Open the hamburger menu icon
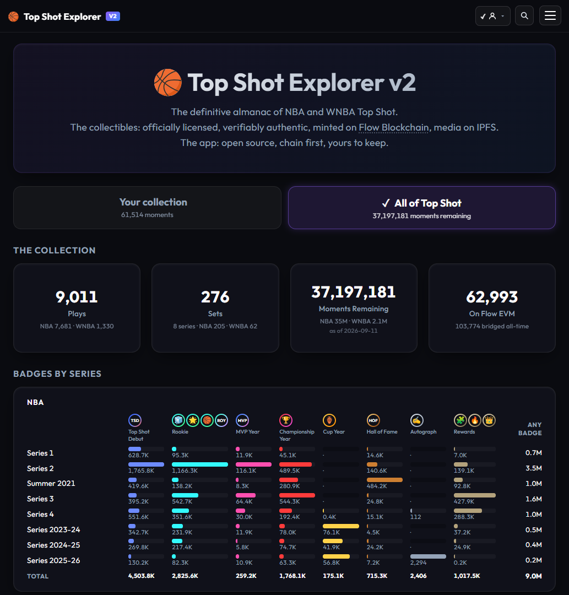This screenshot has width=569, height=595. point(550,15)
